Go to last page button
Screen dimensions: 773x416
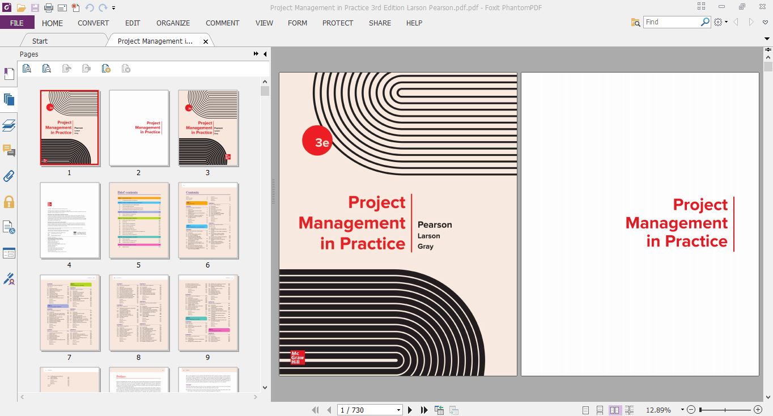tap(424, 410)
